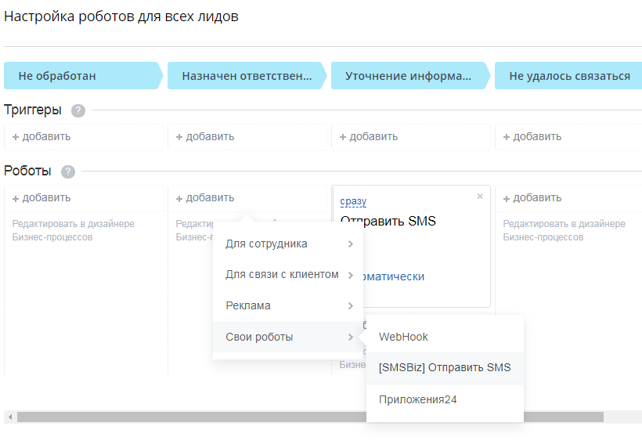Open Для связи с клиентом submenu
The width and height of the screenshot is (642, 444).
(x=288, y=275)
